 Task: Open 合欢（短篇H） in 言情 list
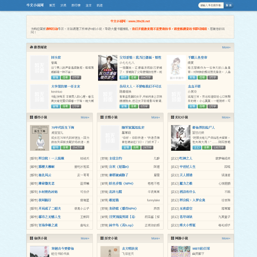[119, 167]
